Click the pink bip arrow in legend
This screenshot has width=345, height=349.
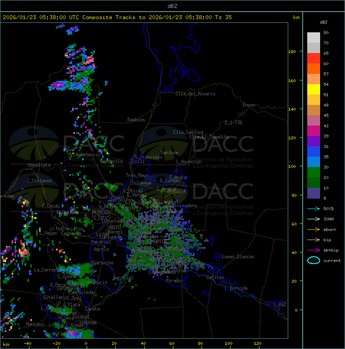(x=313, y=240)
